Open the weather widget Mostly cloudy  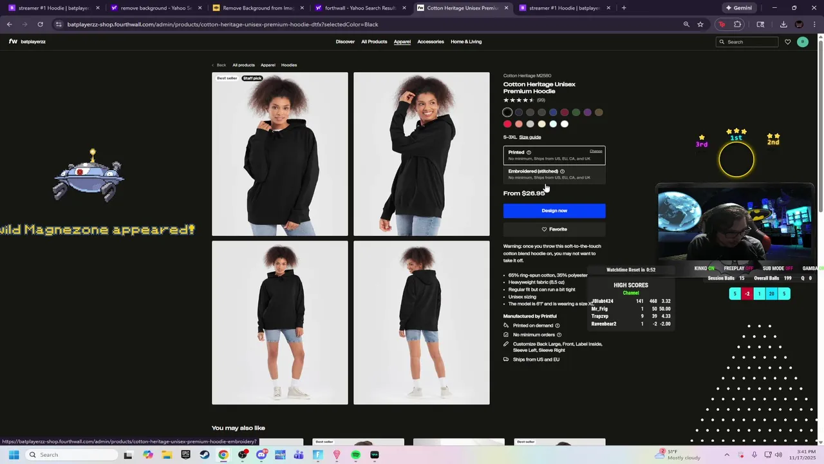pyautogui.click(x=679, y=455)
